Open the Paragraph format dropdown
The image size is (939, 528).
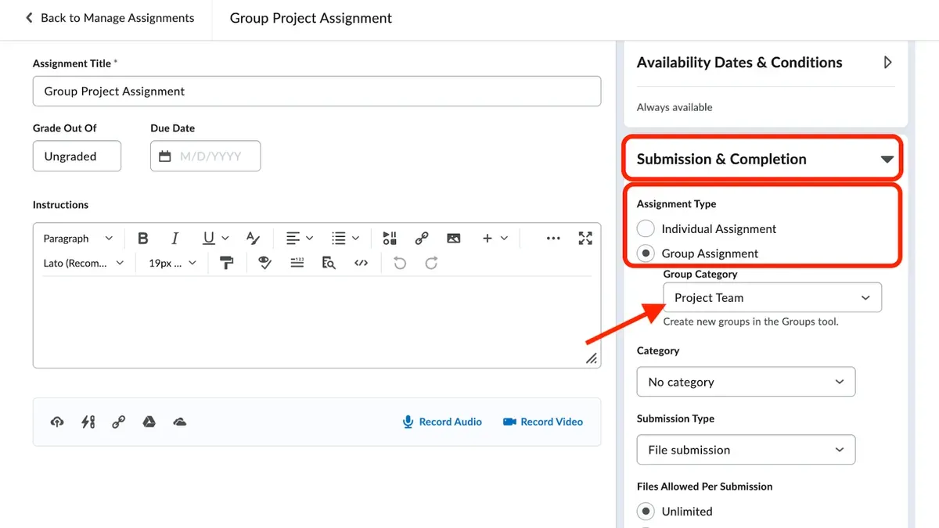tap(78, 239)
